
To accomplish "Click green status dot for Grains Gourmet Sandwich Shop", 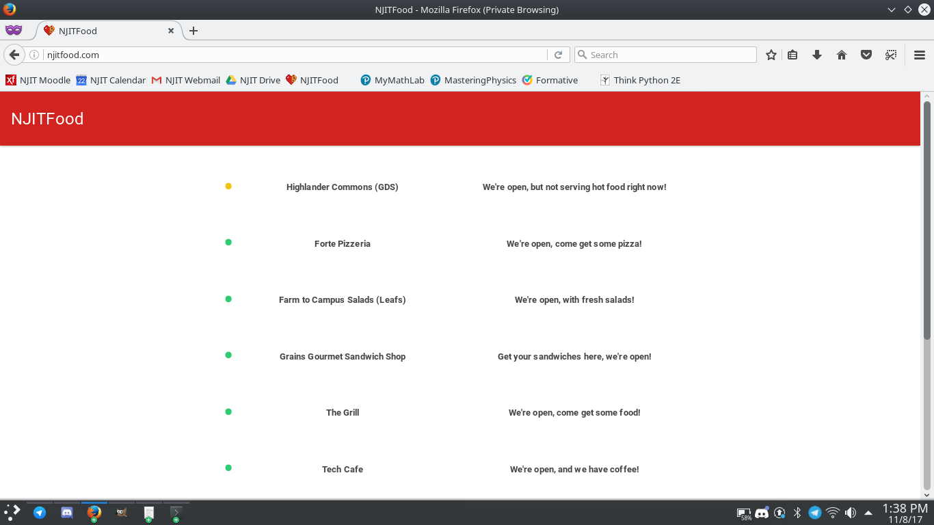I will (228, 355).
